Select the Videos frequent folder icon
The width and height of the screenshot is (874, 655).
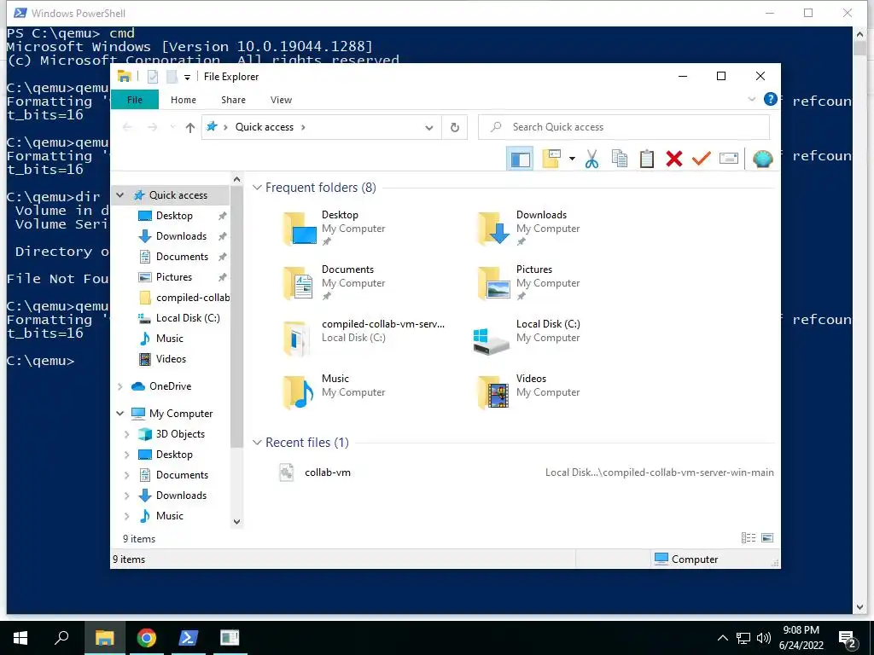(494, 392)
